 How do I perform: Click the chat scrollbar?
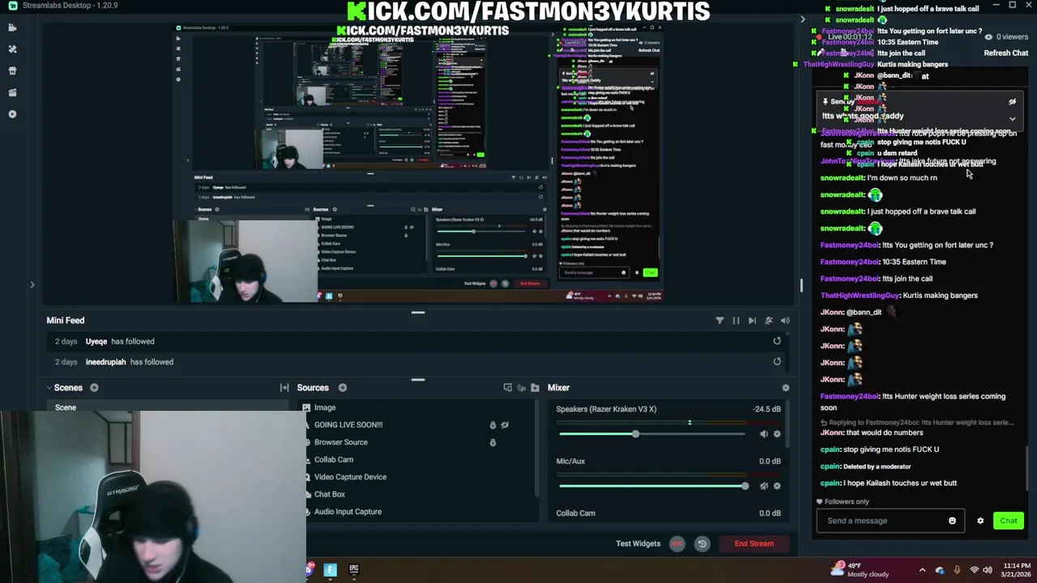tap(1028, 468)
